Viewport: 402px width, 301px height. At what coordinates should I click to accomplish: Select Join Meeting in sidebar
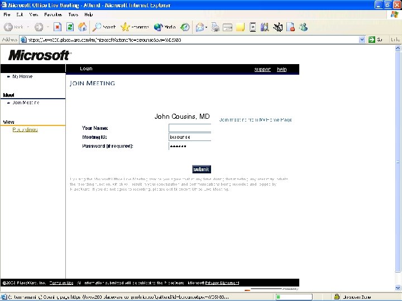pyautogui.click(x=26, y=103)
